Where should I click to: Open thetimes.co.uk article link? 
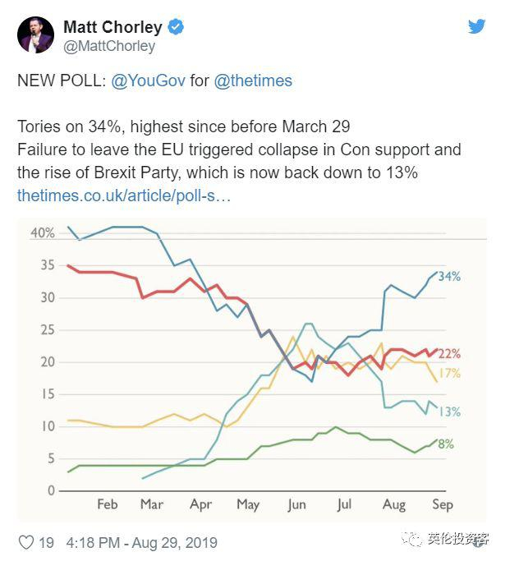pos(123,195)
